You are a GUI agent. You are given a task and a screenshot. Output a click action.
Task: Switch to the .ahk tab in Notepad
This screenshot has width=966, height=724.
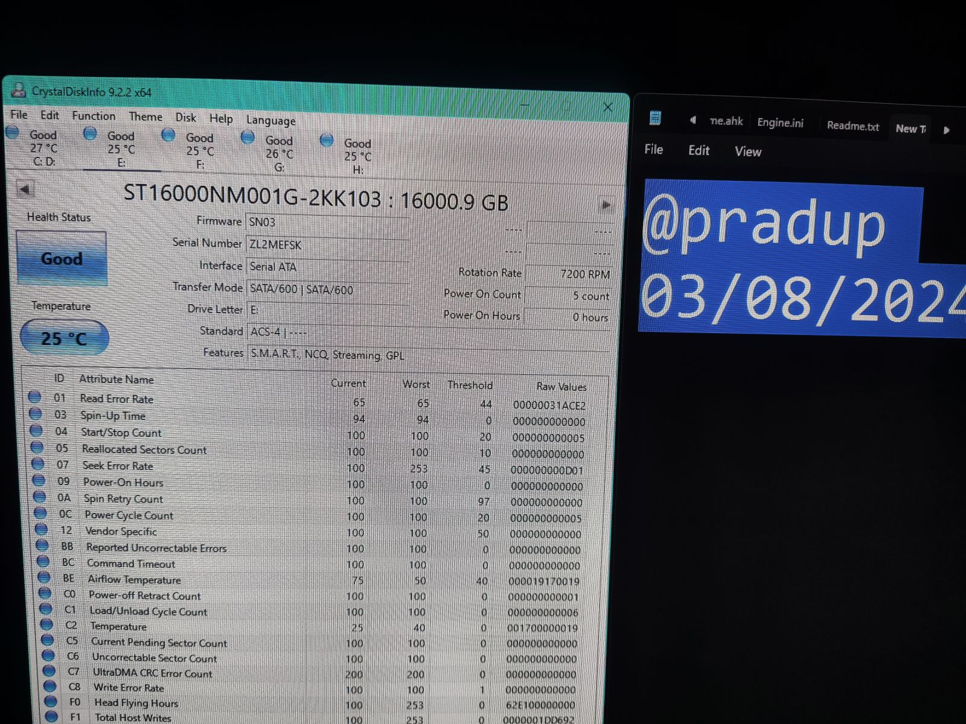point(726,121)
